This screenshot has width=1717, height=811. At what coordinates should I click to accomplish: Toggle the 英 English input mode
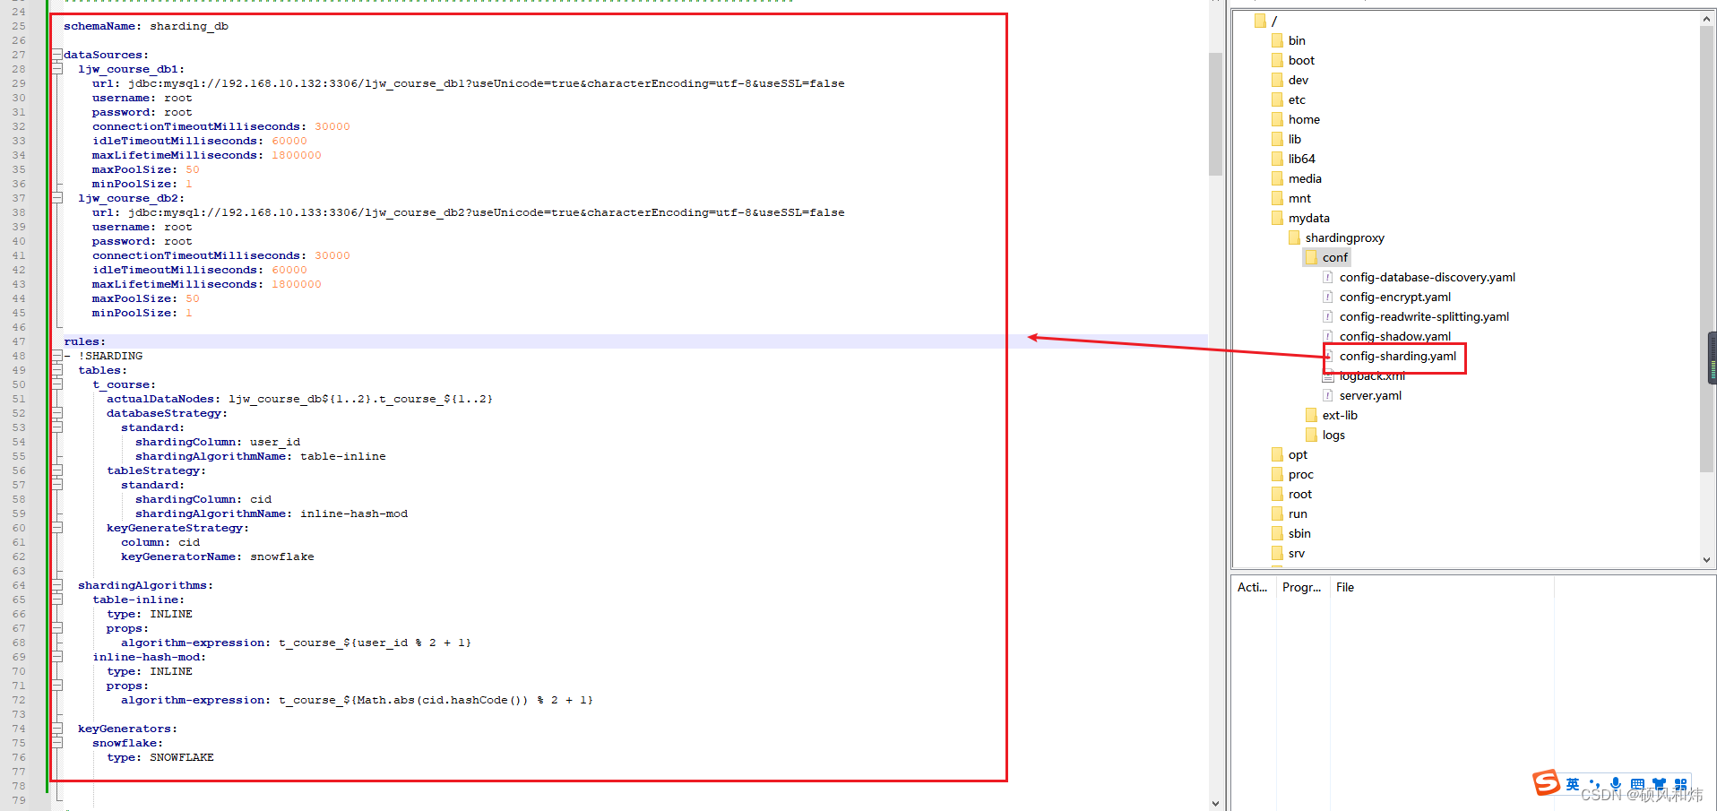(x=1573, y=784)
